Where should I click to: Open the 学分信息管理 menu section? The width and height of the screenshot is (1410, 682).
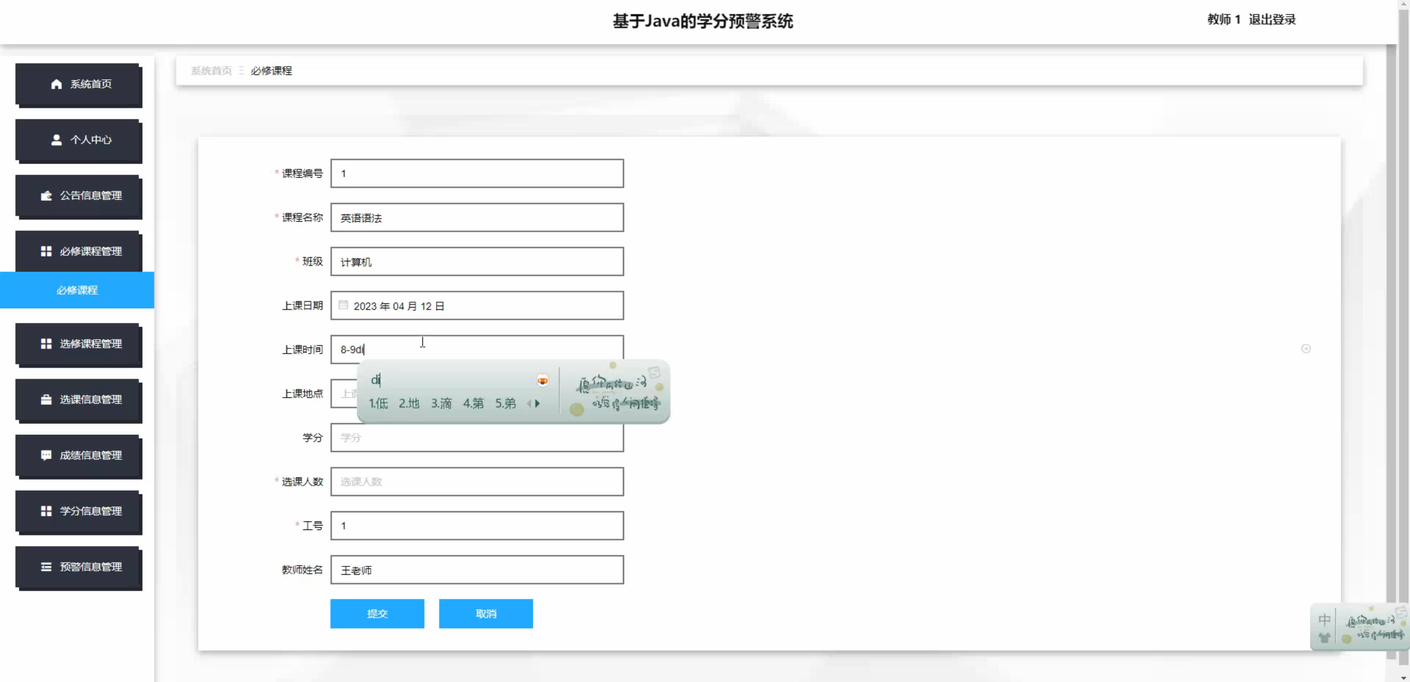click(79, 511)
